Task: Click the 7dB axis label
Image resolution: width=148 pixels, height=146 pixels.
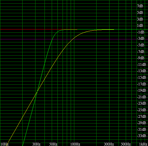Action: click(x=140, y=6)
